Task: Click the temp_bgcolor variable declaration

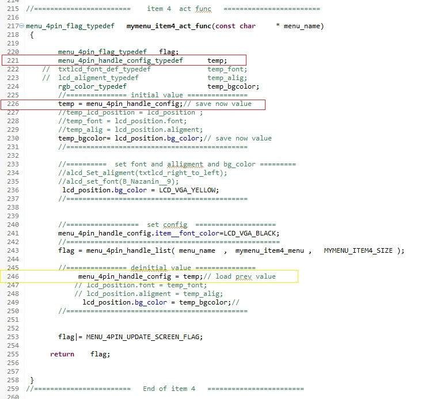Action: (233, 86)
